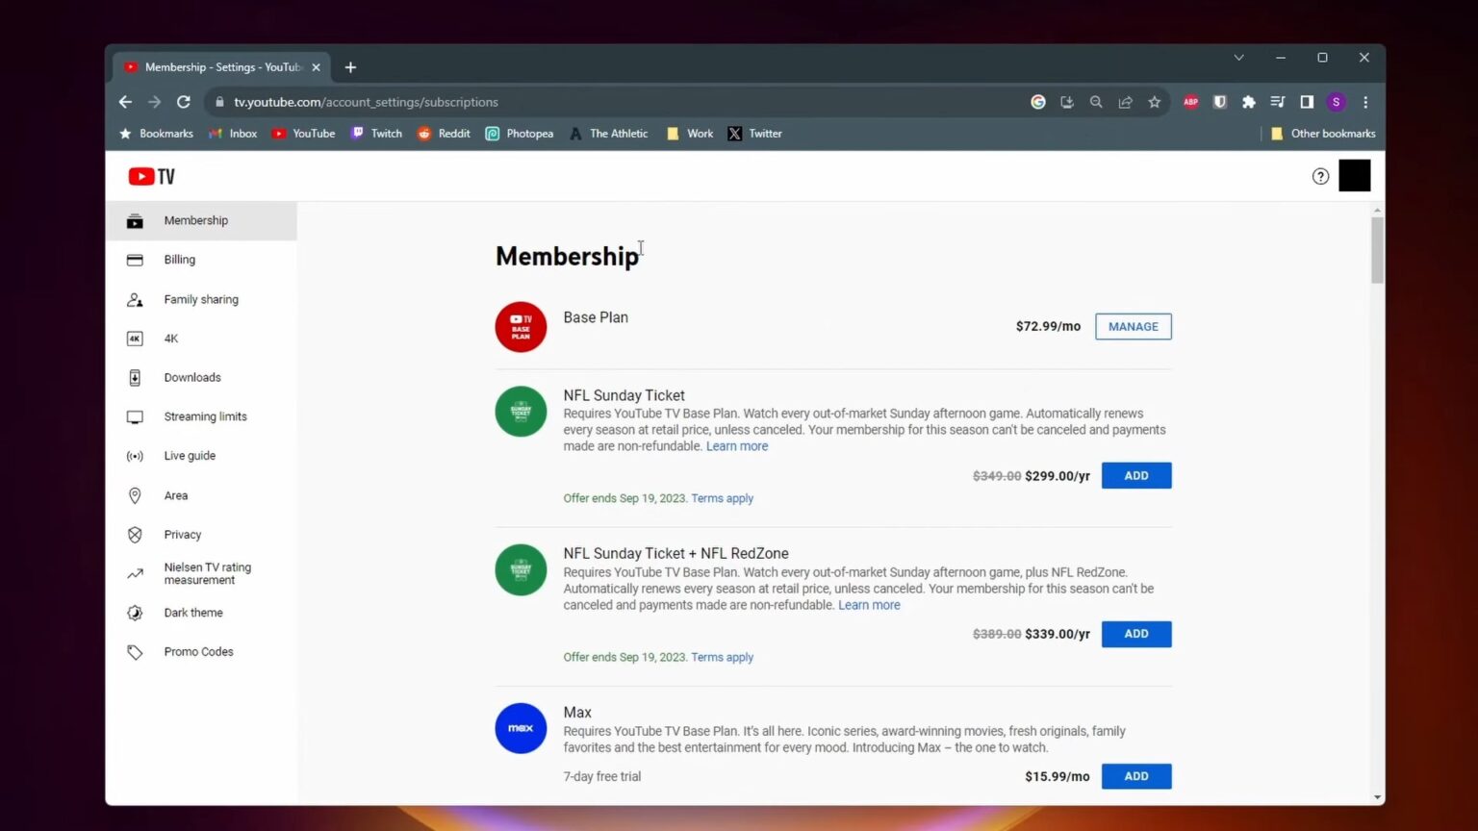Screen dimensions: 1478x831
Task: Select Streaming limits in the sidebar
Action: [205, 416]
